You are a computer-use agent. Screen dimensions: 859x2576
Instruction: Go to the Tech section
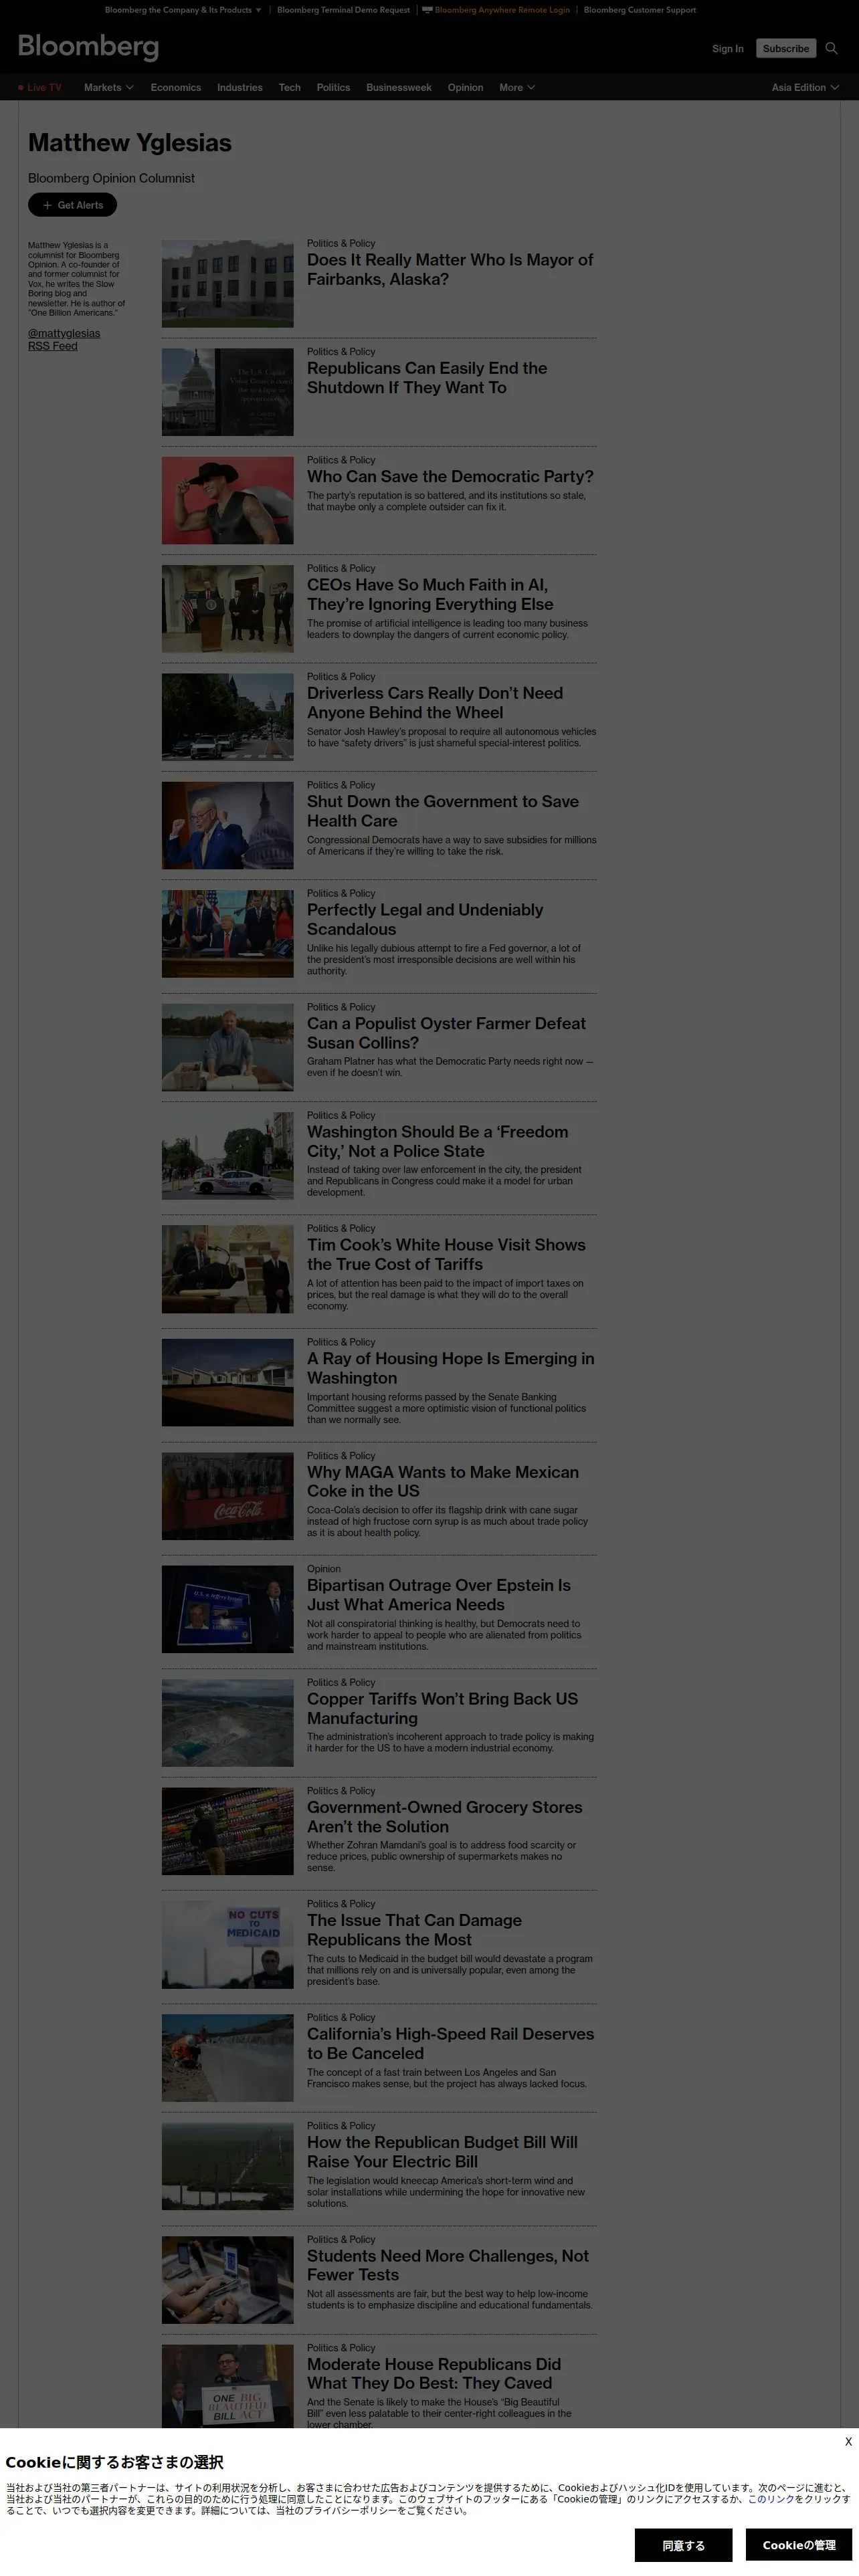click(x=290, y=88)
